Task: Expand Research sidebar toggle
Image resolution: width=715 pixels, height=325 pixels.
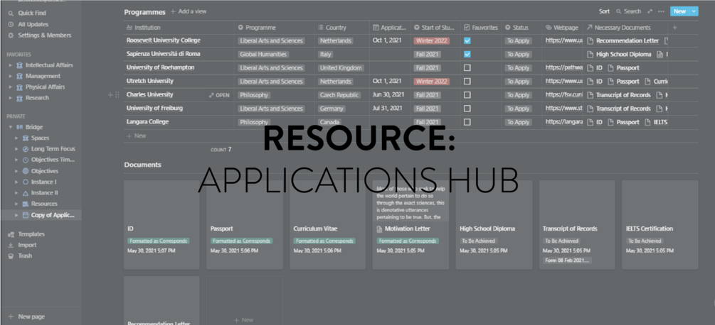Action: point(11,98)
